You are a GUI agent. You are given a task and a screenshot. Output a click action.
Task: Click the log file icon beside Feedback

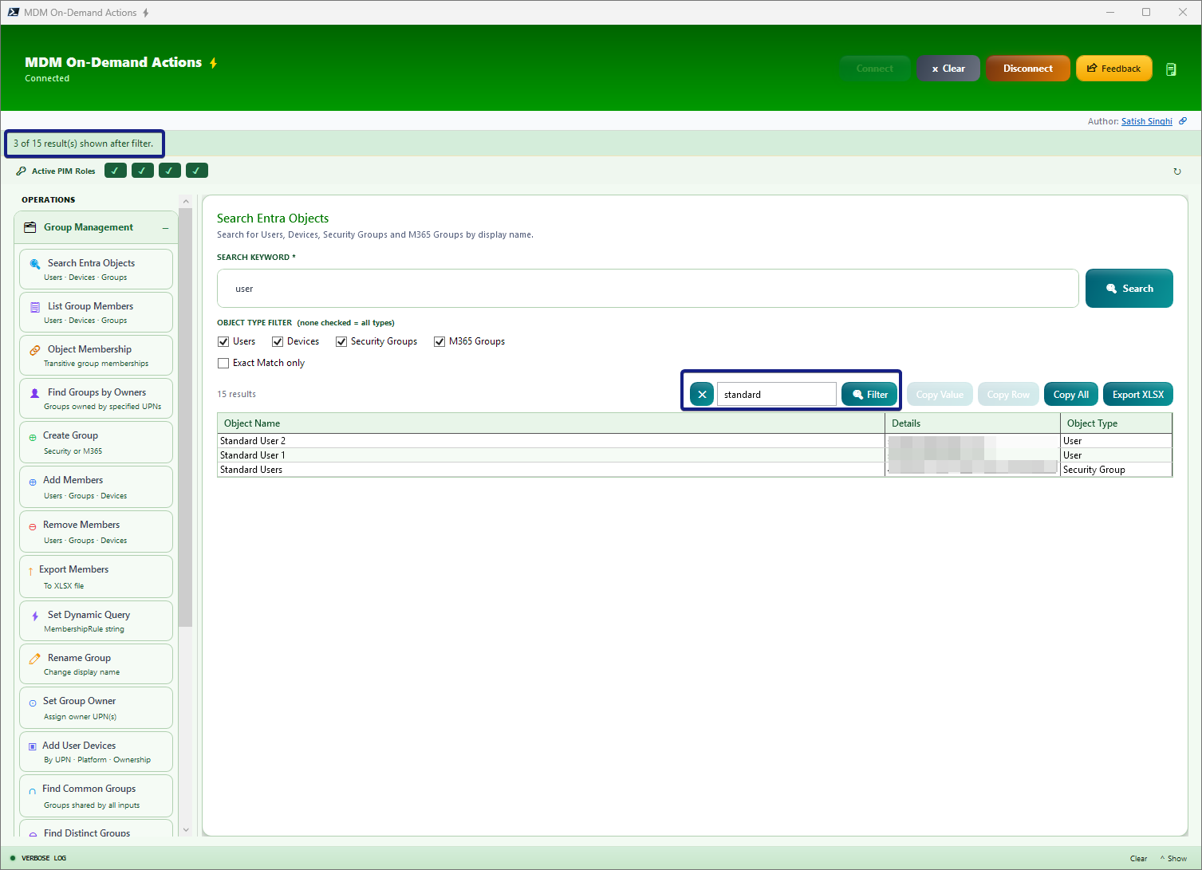1171,69
